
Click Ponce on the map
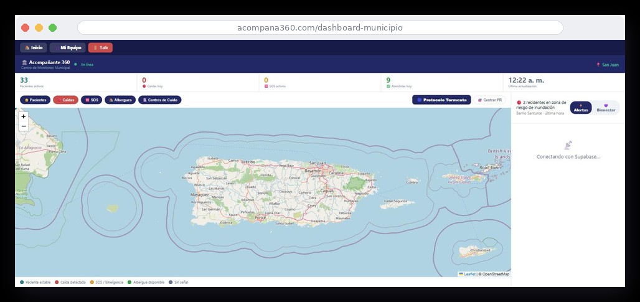click(260, 218)
